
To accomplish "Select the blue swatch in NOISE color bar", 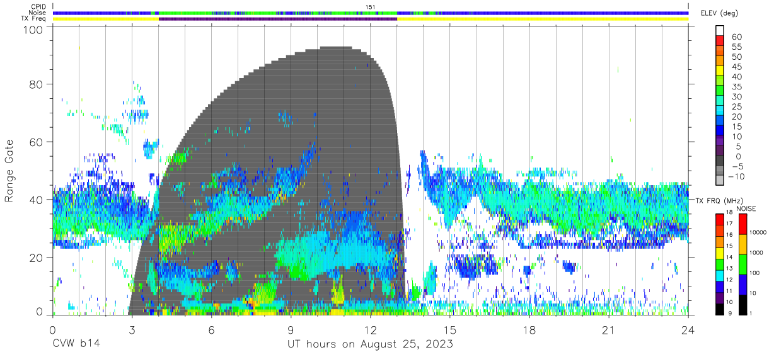I will (742, 285).
